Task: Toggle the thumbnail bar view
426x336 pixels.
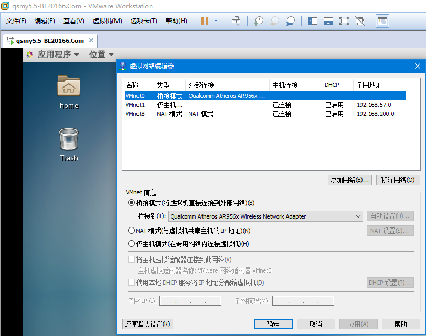Action: pos(328,21)
